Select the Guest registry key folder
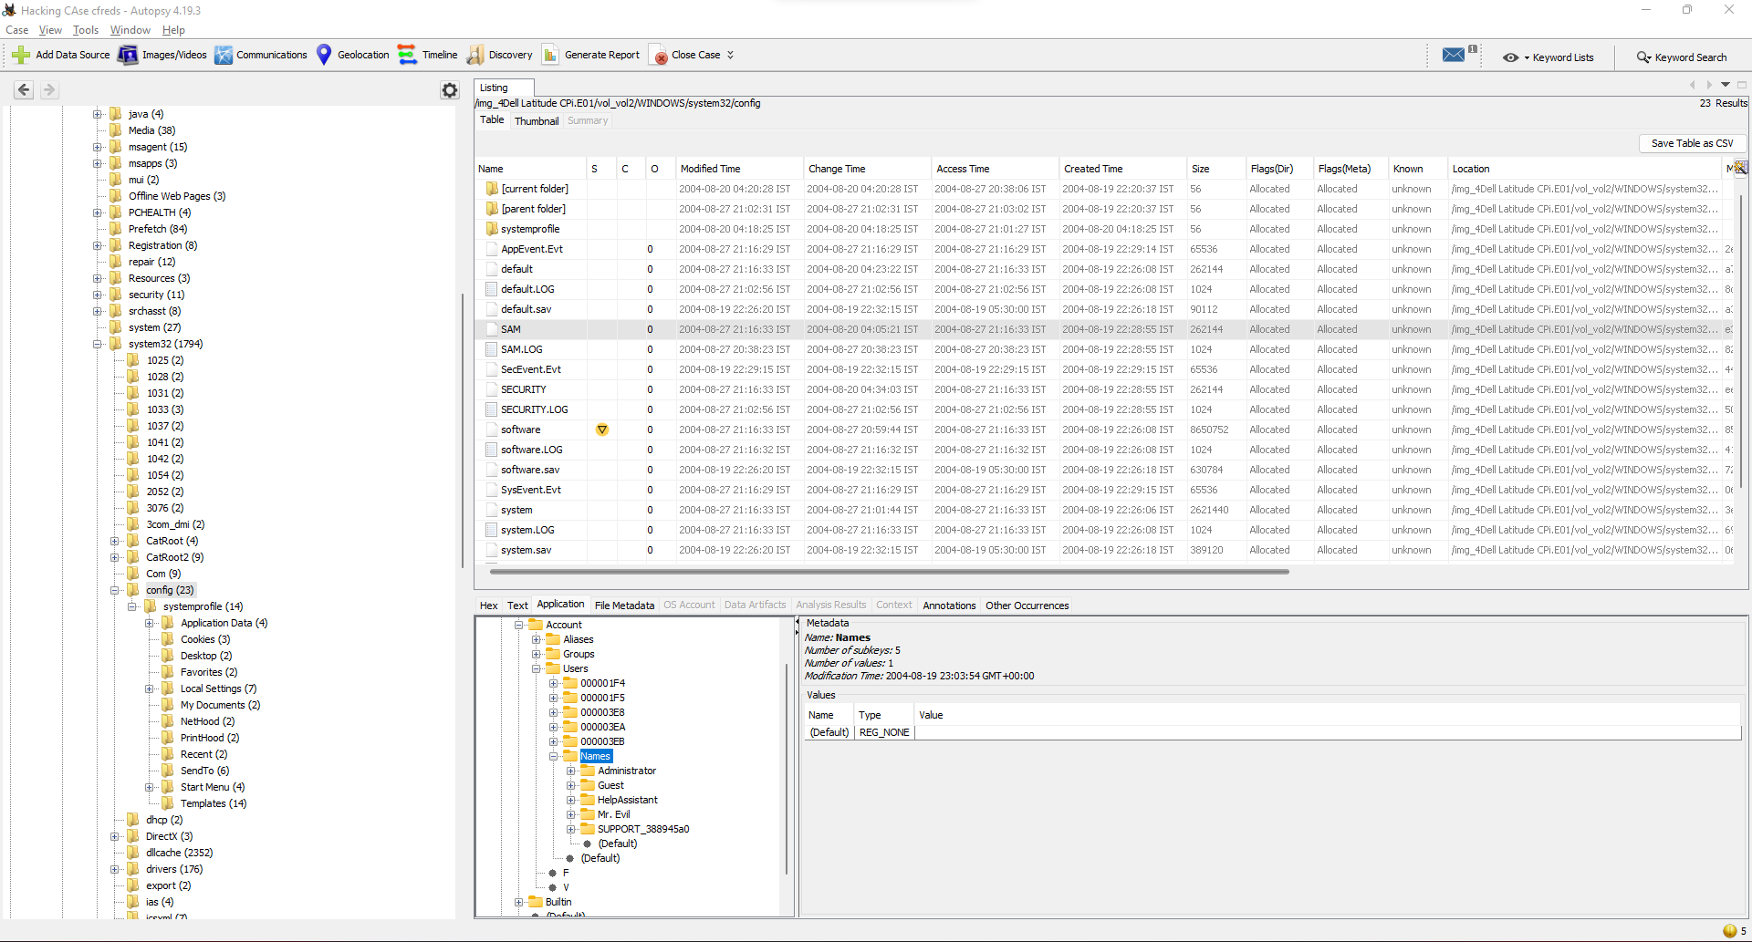 pos(603,785)
